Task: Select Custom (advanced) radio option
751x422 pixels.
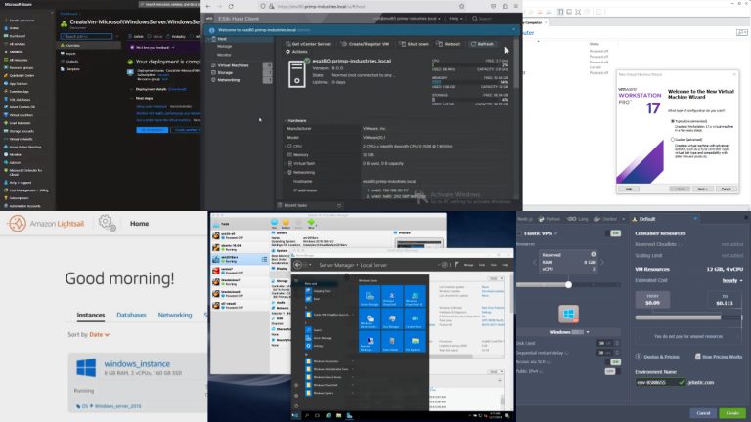Action: (x=673, y=140)
